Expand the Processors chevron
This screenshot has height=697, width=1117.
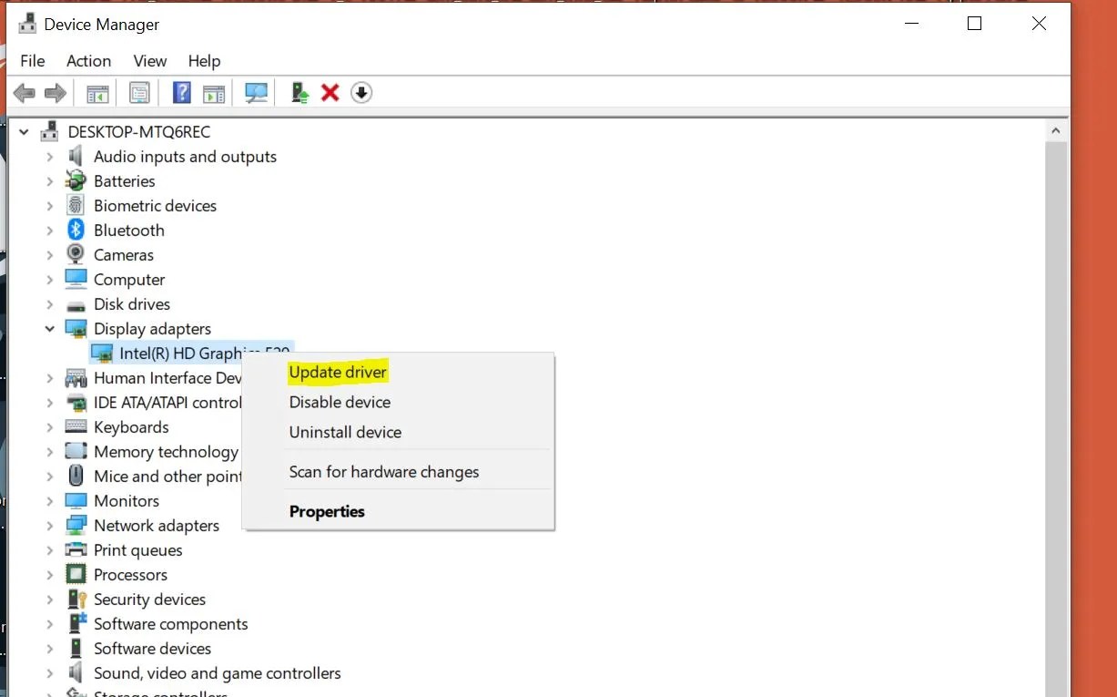click(50, 575)
